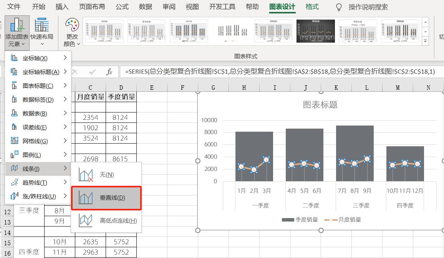444x258 pixels.
Task: Expand the chart styles gallery more button
Action: [x=425, y=41]
